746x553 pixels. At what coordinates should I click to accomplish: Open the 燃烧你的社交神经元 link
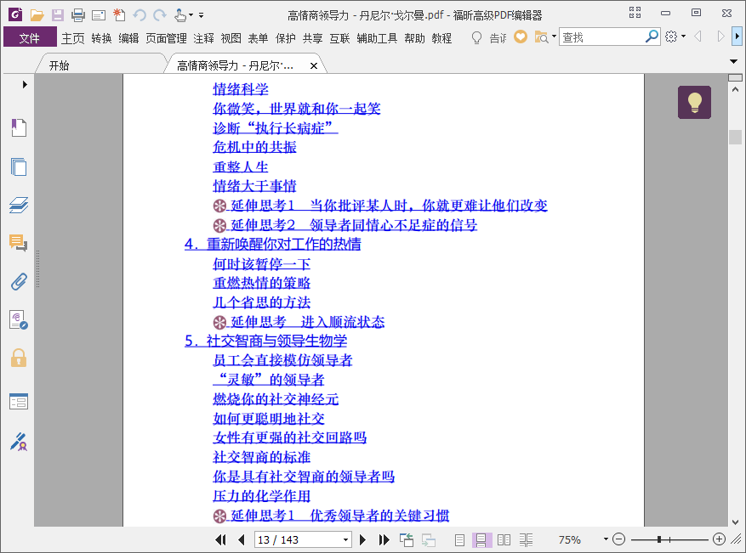click(276, 399)
